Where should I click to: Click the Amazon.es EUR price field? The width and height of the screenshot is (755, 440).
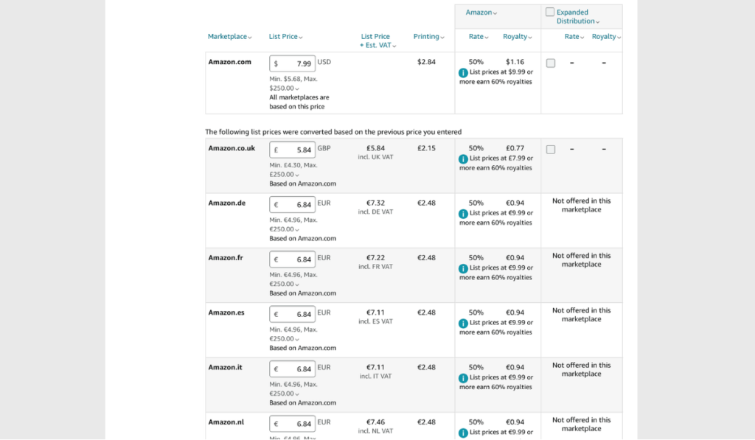292,315
